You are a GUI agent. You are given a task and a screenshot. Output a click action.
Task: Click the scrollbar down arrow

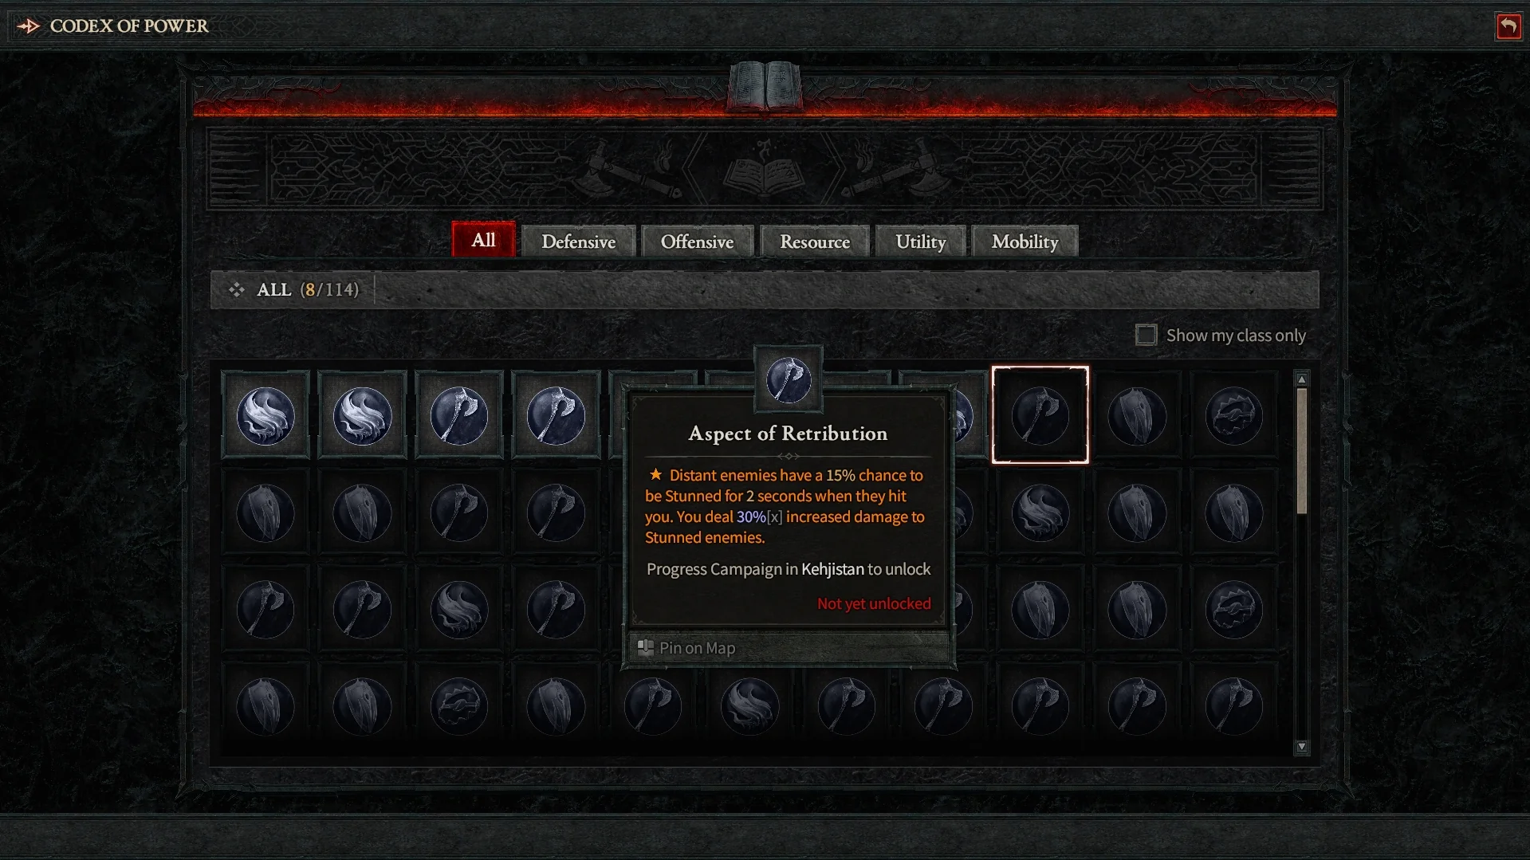[x=1302, y=747]
